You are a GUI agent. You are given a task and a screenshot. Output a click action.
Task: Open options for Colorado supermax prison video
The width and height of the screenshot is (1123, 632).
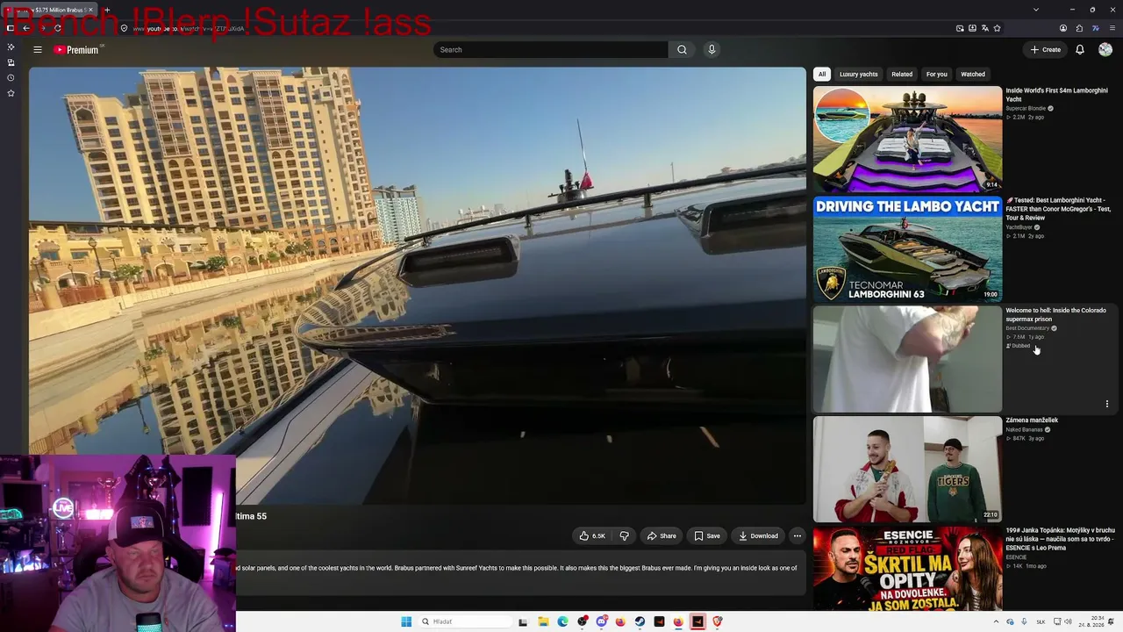click(1107, 404)
